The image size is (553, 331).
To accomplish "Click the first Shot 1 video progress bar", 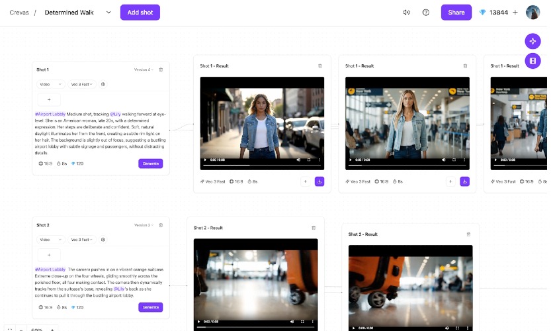I will pos(262,165).
